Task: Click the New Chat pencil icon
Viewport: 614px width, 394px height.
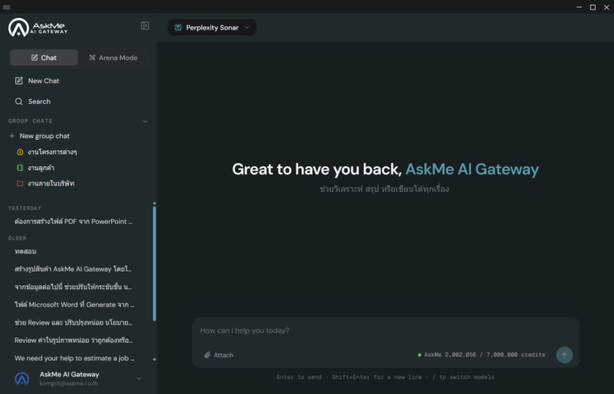Action: 19,81
